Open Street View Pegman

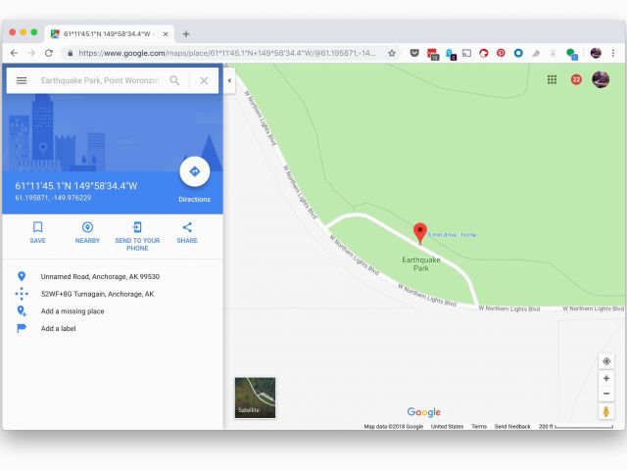click(606, 411)
